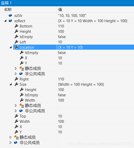Click the wrench icon beside Location's Y property
Viewport: 134px width, 148px height.
(22, 63)
